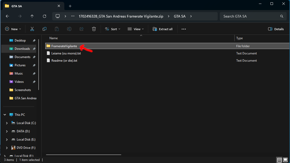Expand Local Disk (E:) drive node
The height and width of the screenshot is (163, 290).
coord(7,140)
